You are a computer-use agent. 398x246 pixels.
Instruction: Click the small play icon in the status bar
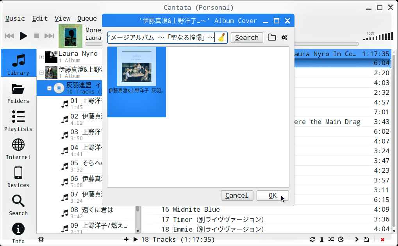click(x=136, y=239)
